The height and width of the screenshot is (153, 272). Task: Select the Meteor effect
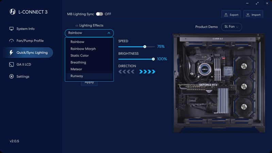(x=89, y=69)
